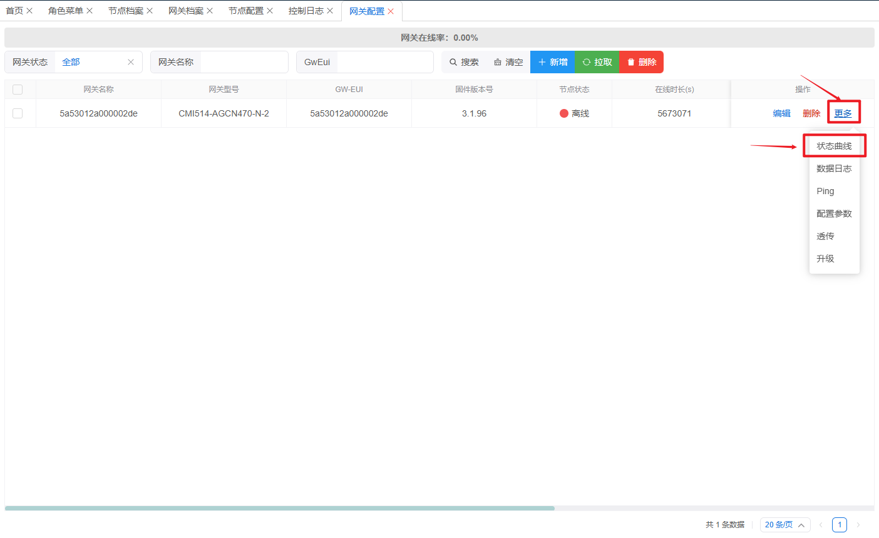Click the 搜索 button
879x538 pixels.
(464, 62)
